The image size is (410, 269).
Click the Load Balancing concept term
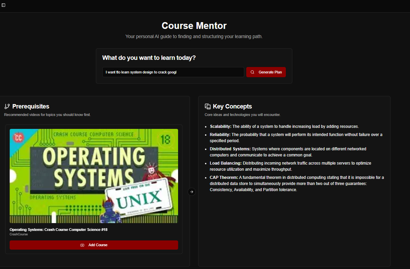click(x=226, y=163)
